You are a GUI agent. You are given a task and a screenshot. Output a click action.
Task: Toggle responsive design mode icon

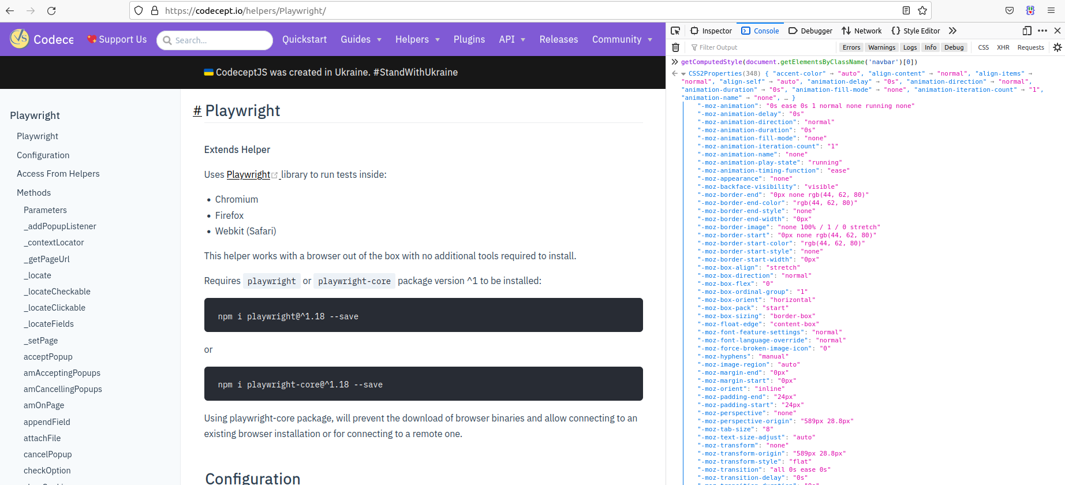pos(1027,31)
